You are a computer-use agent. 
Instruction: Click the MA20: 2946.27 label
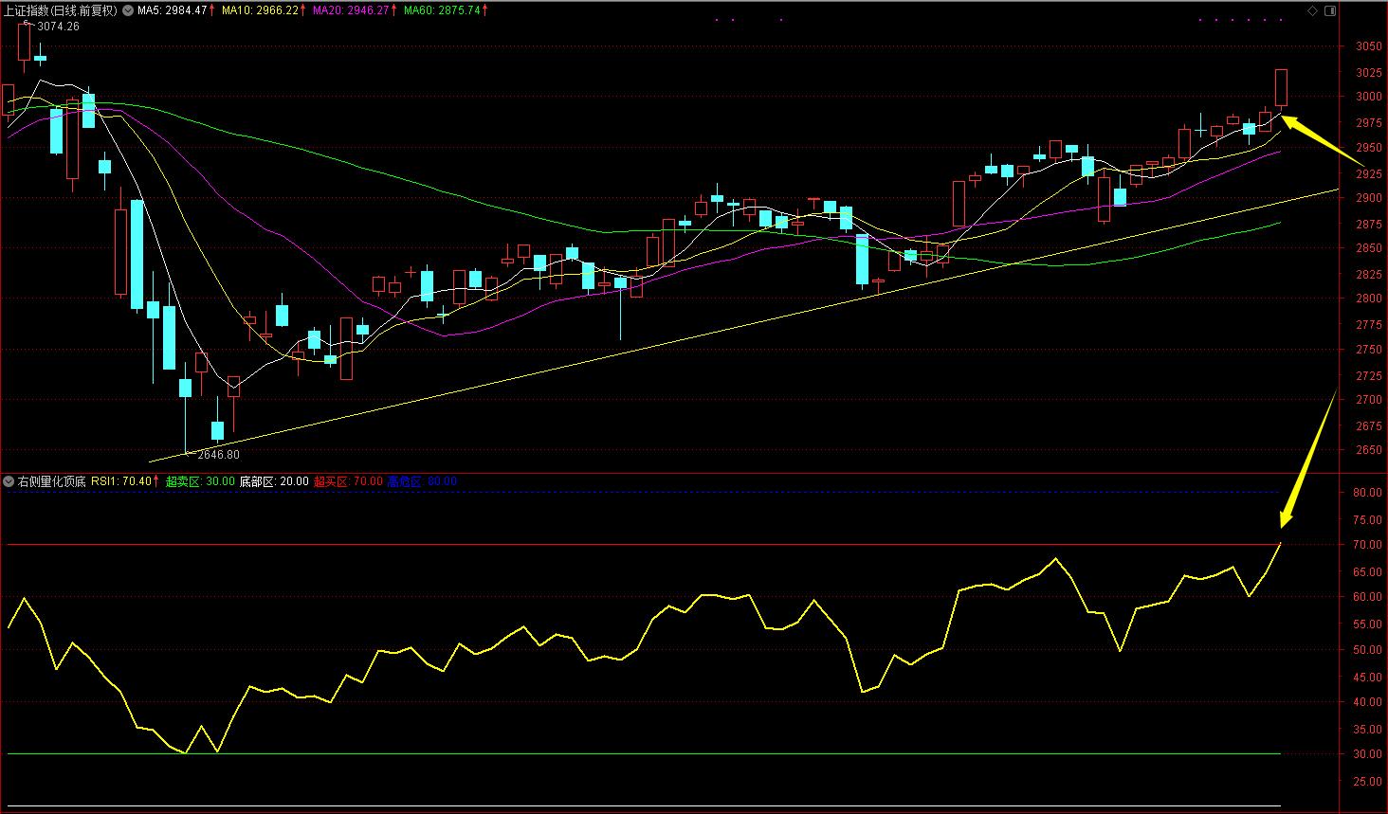pos(351,10)
